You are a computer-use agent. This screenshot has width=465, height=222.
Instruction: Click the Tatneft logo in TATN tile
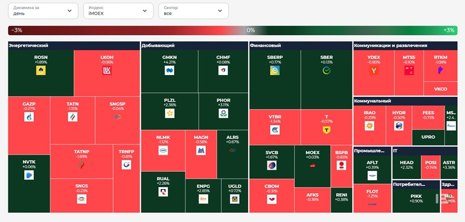pyautogui.click(x=73, y=117)
